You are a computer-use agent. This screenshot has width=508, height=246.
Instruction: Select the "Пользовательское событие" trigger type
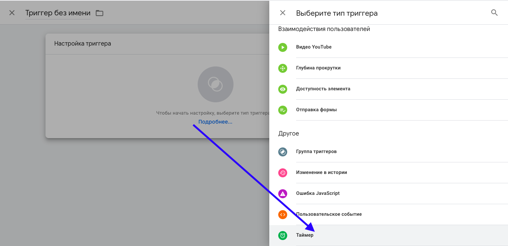(x=389, y=214)
